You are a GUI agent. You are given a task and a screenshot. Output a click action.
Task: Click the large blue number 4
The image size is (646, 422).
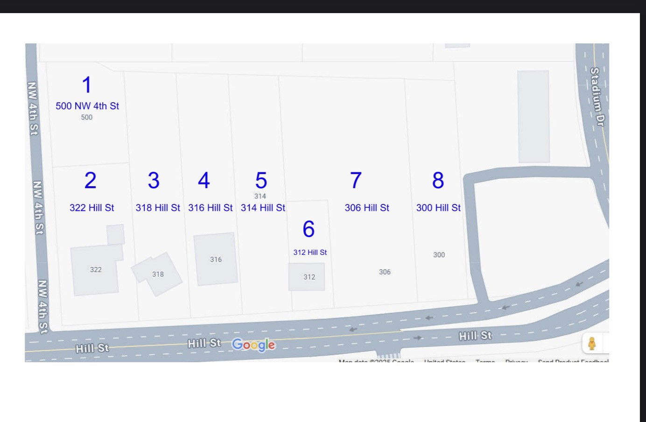204,180
